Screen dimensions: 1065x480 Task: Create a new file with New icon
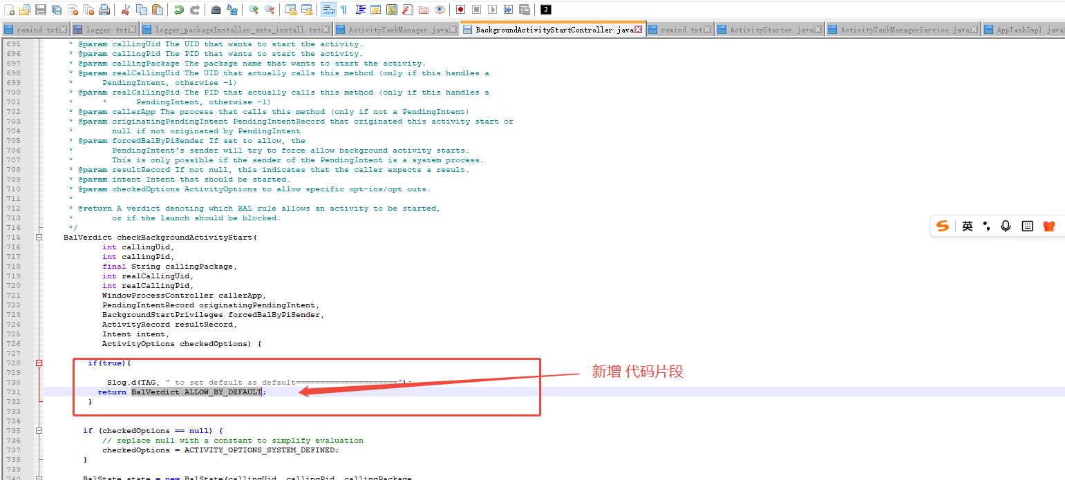point(10,10)
